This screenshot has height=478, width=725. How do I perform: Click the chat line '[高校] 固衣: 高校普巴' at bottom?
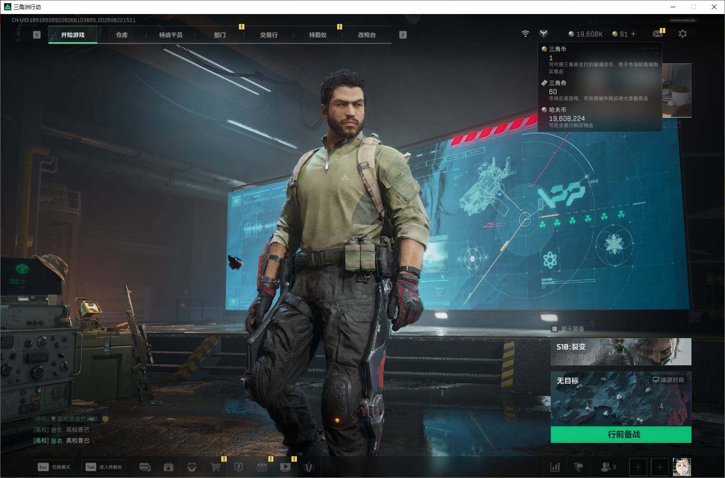[x=62, y=440]
